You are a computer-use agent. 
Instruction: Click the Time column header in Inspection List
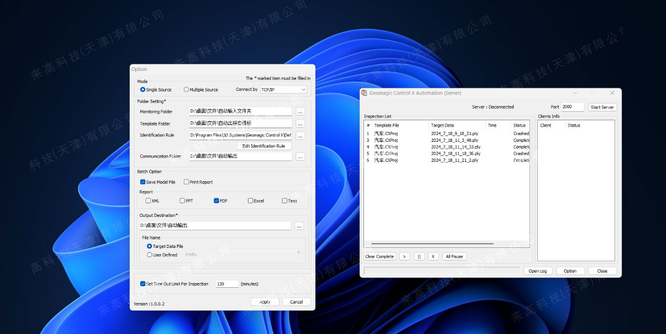498,126
